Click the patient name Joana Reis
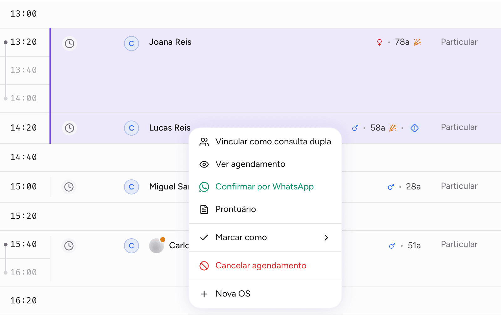This screenshot has height=315, width=501. pyautogui.click(x=170, y=42)
